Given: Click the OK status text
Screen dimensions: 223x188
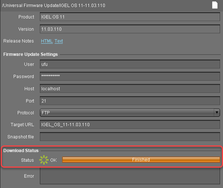Looking at the screenshot, I should coord(54,160).
